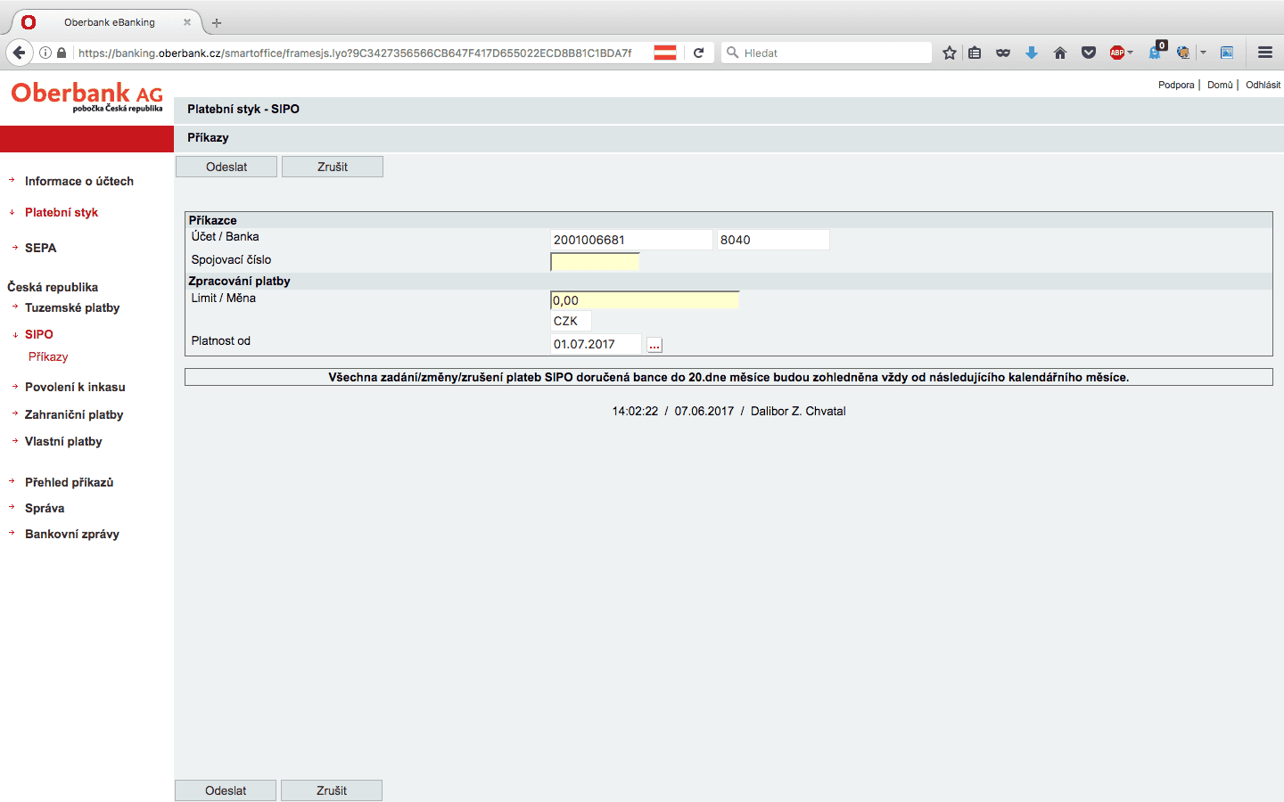Collapse the Platební styk menu
Viewport: 1284px width, 802px height.
pyautogui.click(x=62, y=212)
